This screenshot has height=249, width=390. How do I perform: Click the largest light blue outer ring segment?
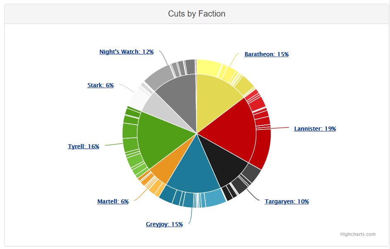(x=215, y=199)
